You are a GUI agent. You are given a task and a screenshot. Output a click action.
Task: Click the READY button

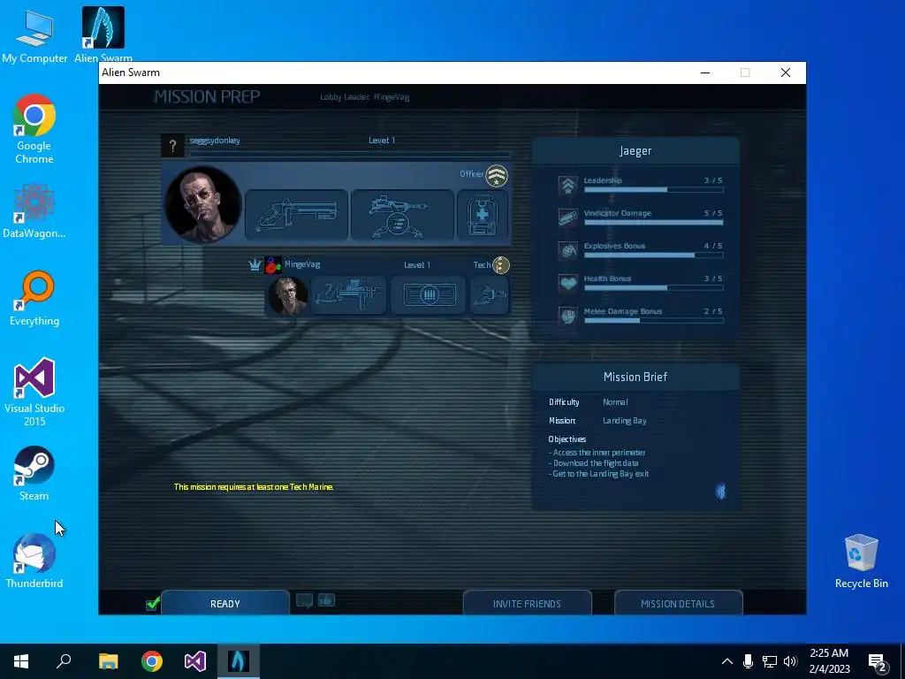point(225,603)
